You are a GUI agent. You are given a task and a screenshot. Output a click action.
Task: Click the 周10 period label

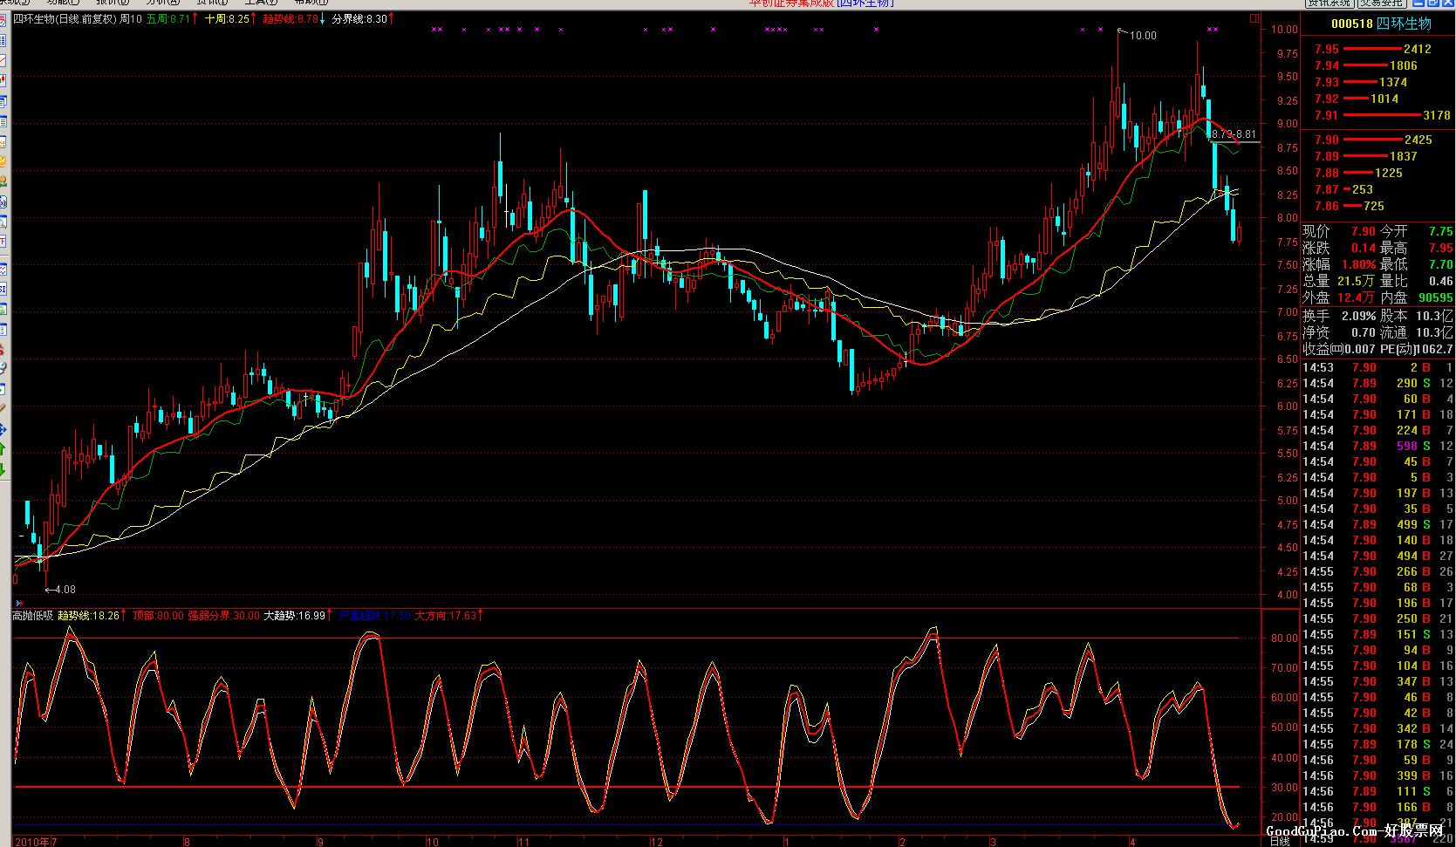(x=131, y=18)
